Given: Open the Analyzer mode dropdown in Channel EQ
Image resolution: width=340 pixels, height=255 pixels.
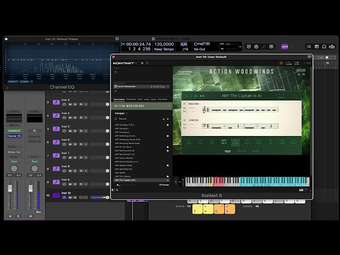Looking at the screenshot, I should pyautogui.click(x=13, y=82).
